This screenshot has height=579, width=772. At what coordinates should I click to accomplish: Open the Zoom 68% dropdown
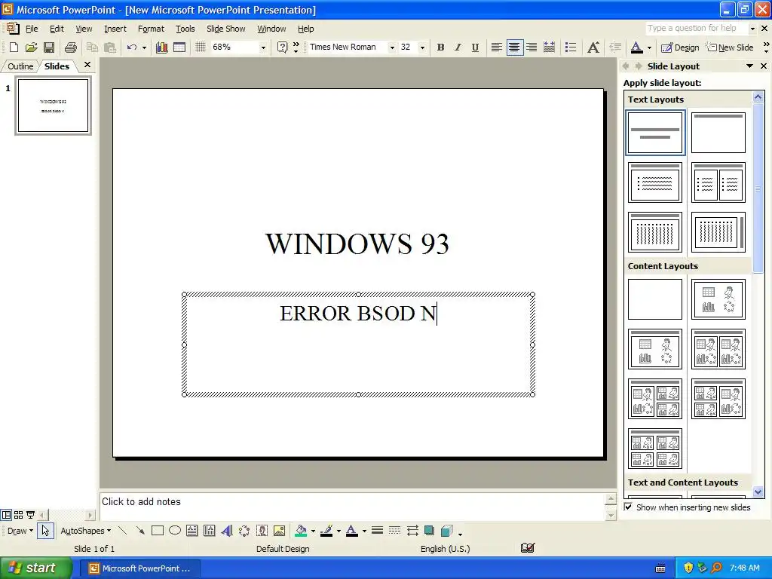[x=263, y=47]
